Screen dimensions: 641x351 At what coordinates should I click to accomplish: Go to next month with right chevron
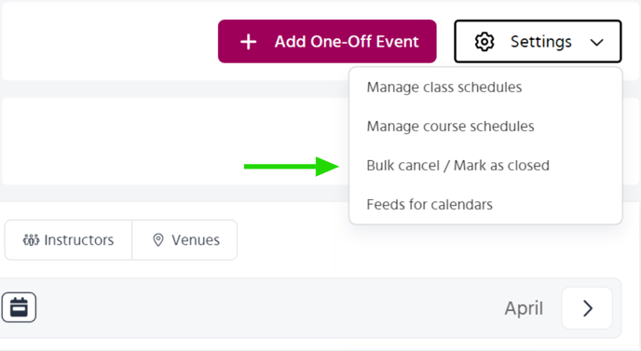click(587, 308)
